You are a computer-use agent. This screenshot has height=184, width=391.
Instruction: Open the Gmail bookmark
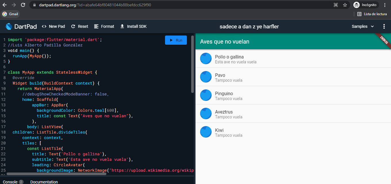[x=10, y=14]
